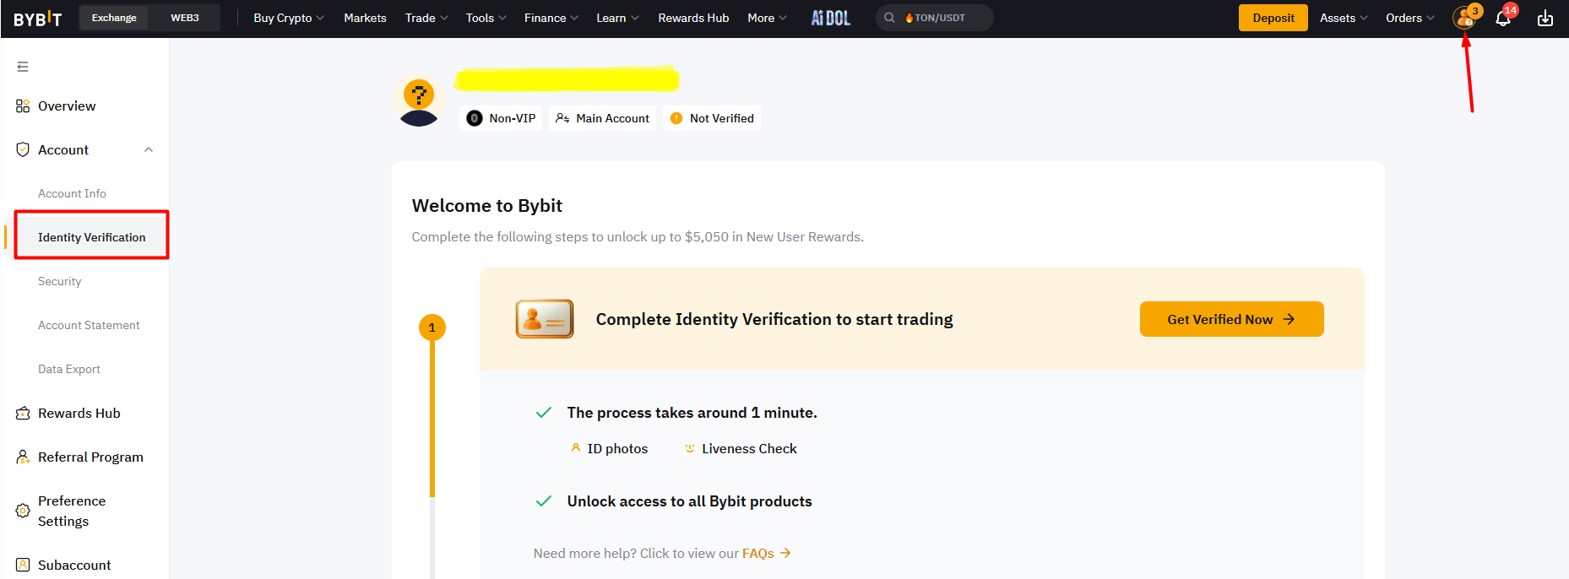
Task: Click the user profile avatar icon
Action: click(x=1463, y=18)
